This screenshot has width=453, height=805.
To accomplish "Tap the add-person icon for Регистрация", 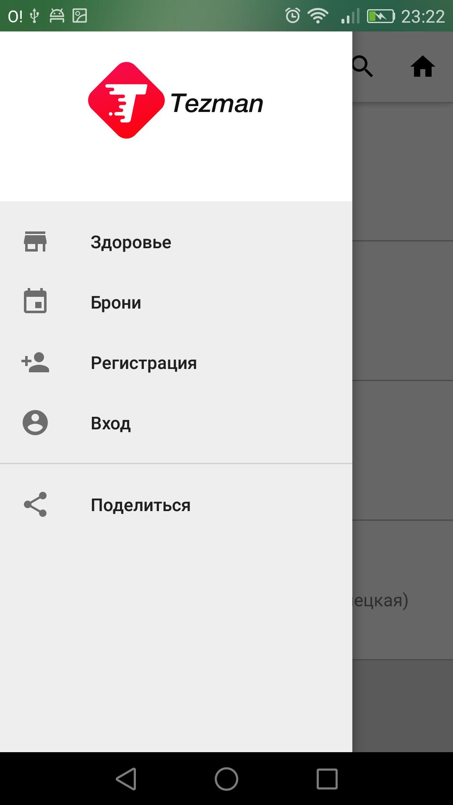I will click(35, 362).
